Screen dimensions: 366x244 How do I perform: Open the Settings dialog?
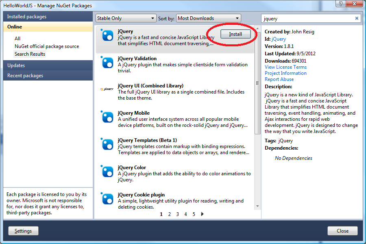[x=23, y=231]
